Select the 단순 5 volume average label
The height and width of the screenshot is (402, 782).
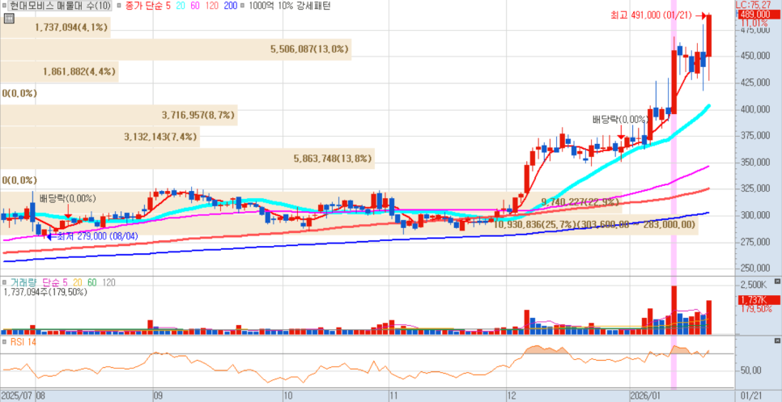click(x=55, y=282)
